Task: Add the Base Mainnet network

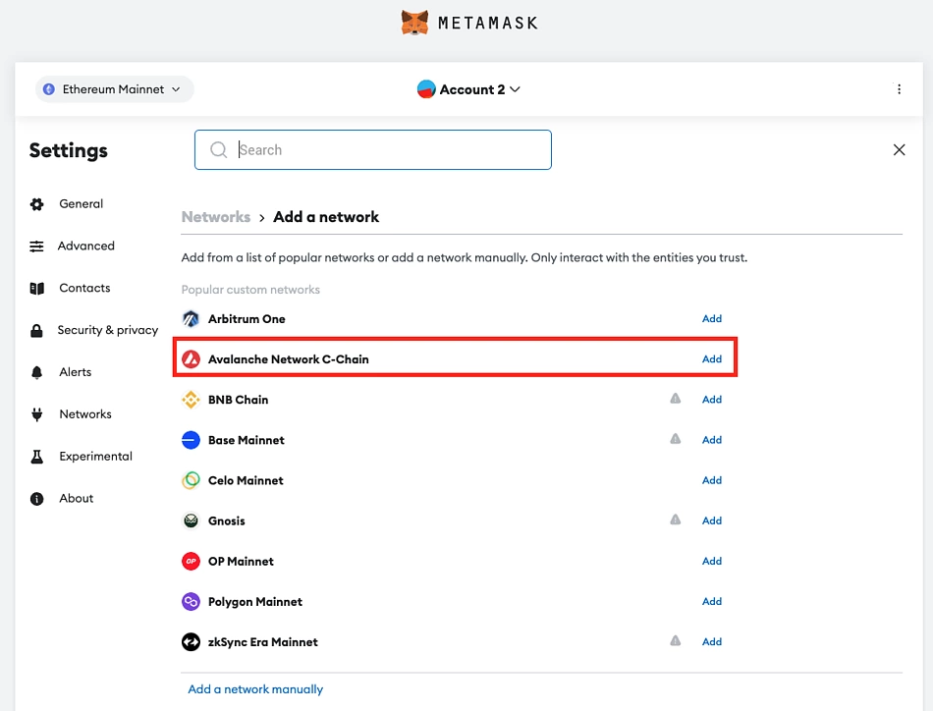Action: click(712, 440)
